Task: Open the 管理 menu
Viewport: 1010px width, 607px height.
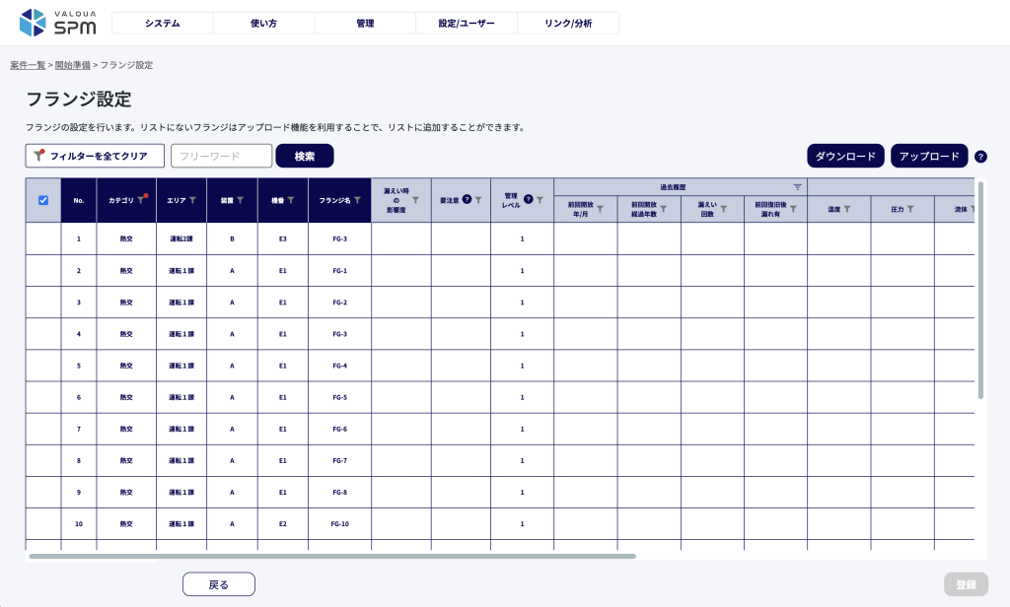Action: pyautogui.click(x=365, y=24)
